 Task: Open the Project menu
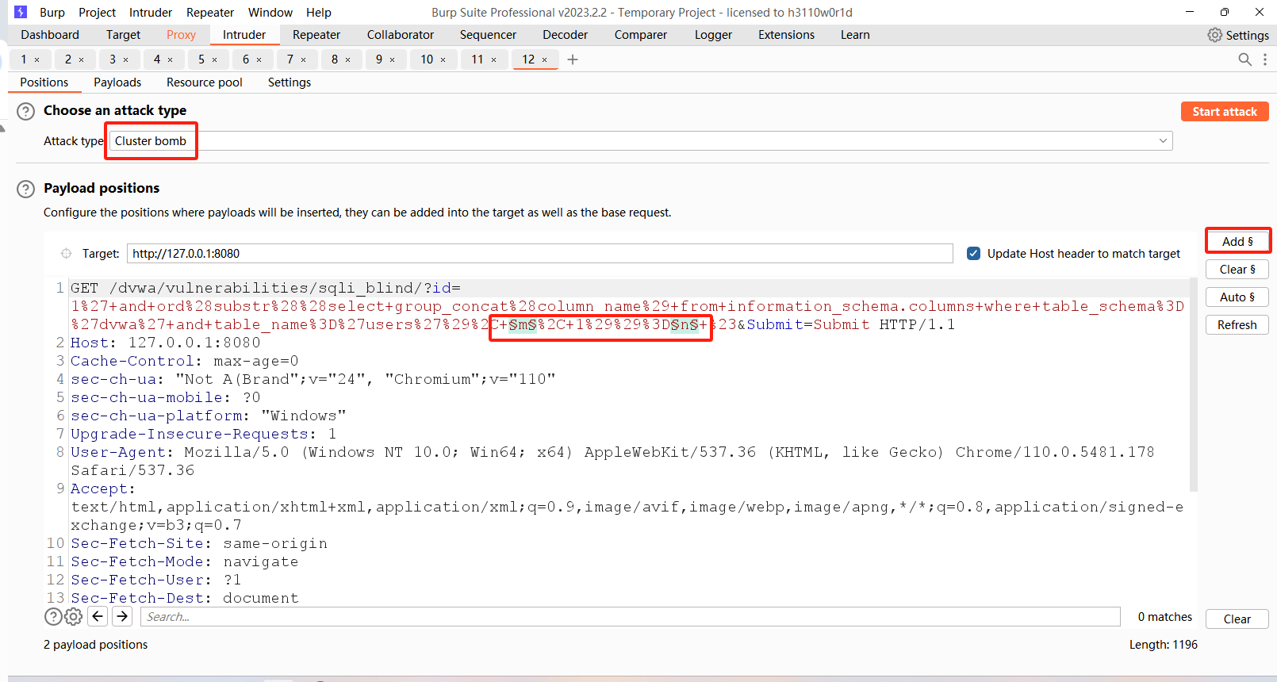coord(97,13)
